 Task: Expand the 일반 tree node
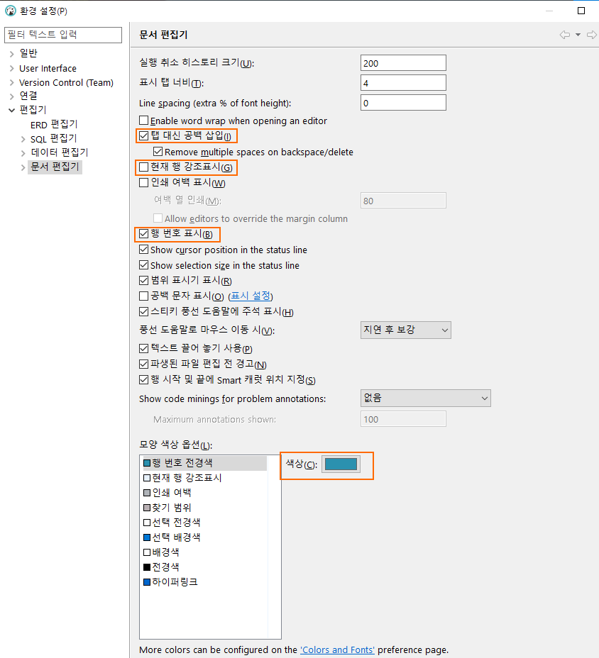tap(12, 54)
